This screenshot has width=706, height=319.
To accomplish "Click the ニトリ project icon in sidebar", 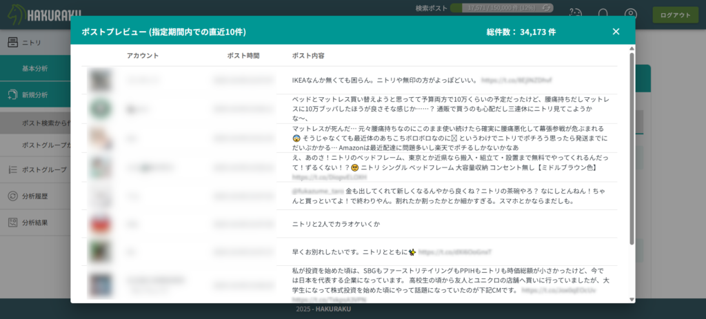I will coord(12,42).
